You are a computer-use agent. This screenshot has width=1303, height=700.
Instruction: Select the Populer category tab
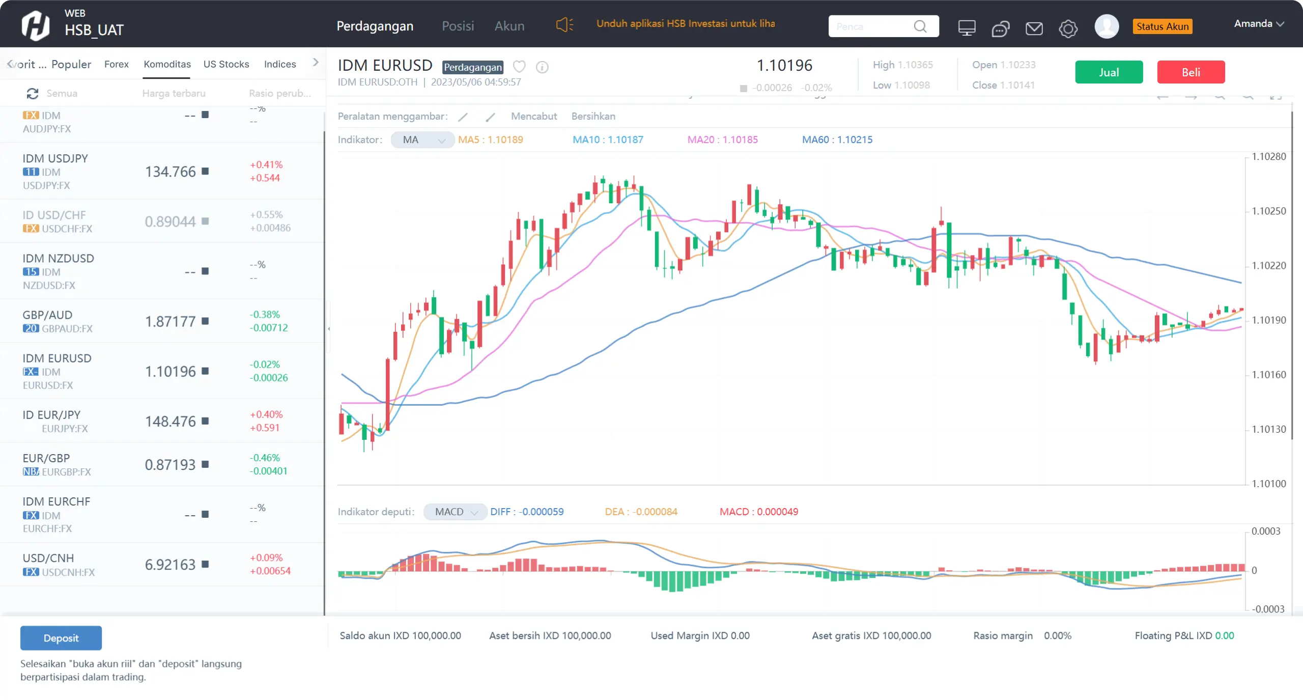coord(71,64)
